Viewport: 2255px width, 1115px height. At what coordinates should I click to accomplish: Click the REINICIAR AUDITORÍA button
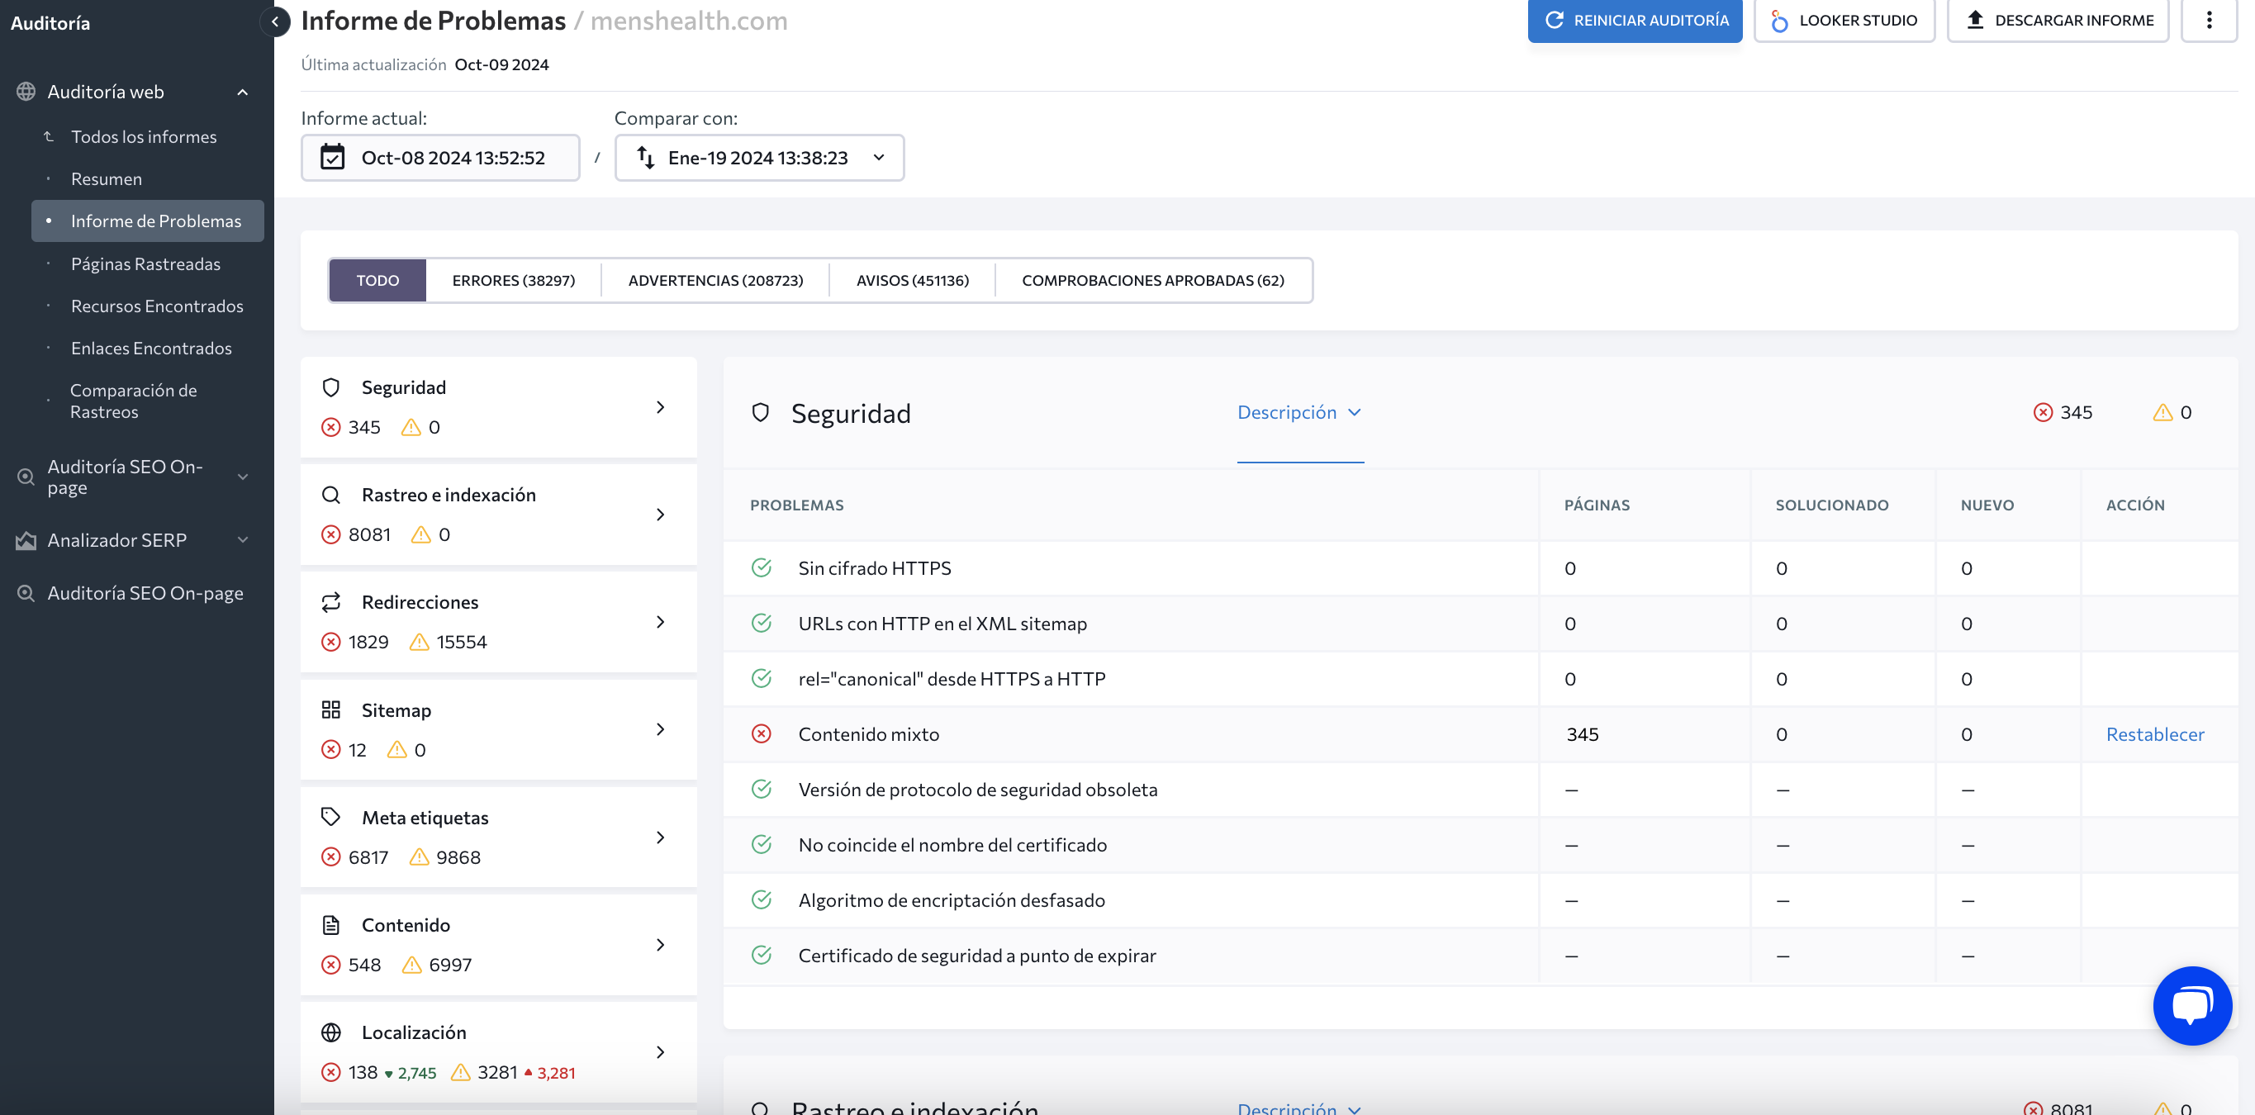tap(1635, 20)
